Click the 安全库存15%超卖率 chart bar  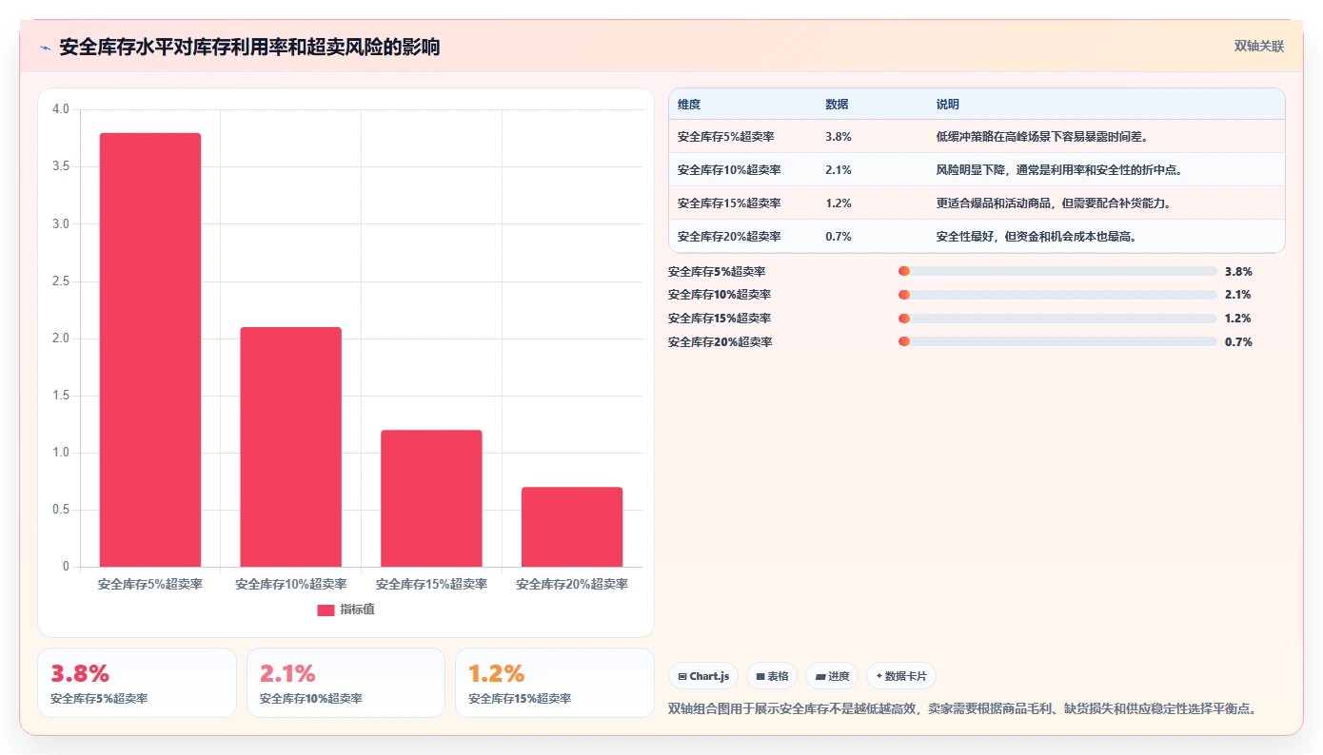click(431, 498)
